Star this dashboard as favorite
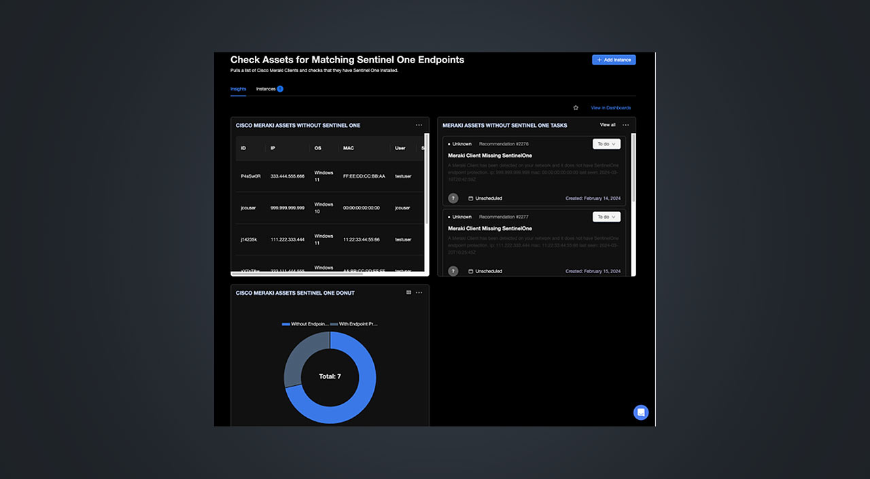This screenshot has width=870, height=479. coord(576,107)
